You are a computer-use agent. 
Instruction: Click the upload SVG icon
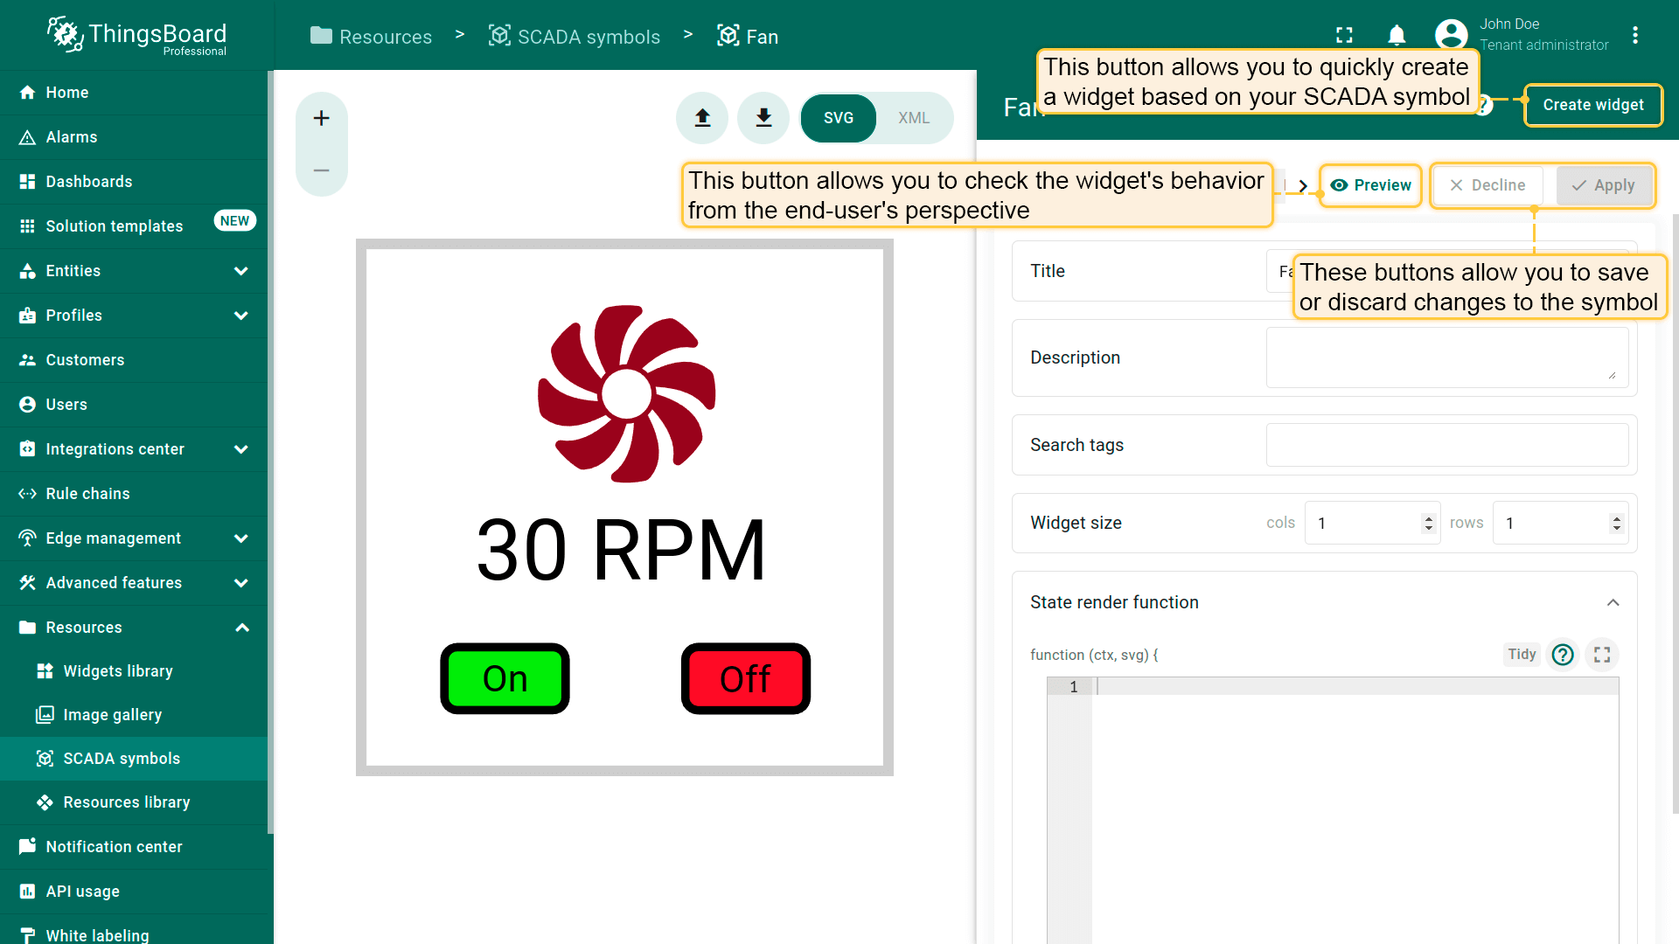[x=702, y=118]
